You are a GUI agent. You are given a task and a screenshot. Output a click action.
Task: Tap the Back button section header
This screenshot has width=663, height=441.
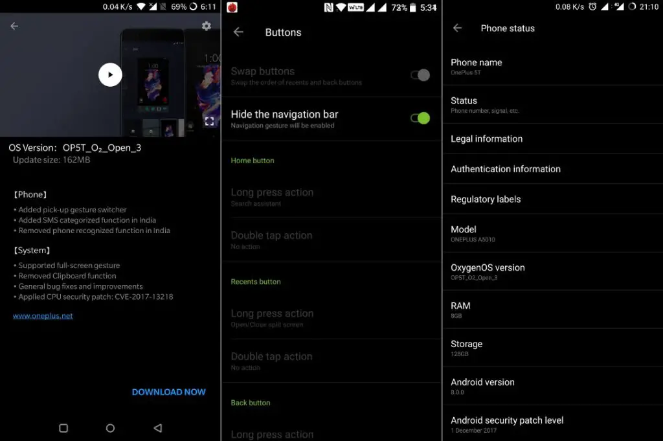(251, 403)
